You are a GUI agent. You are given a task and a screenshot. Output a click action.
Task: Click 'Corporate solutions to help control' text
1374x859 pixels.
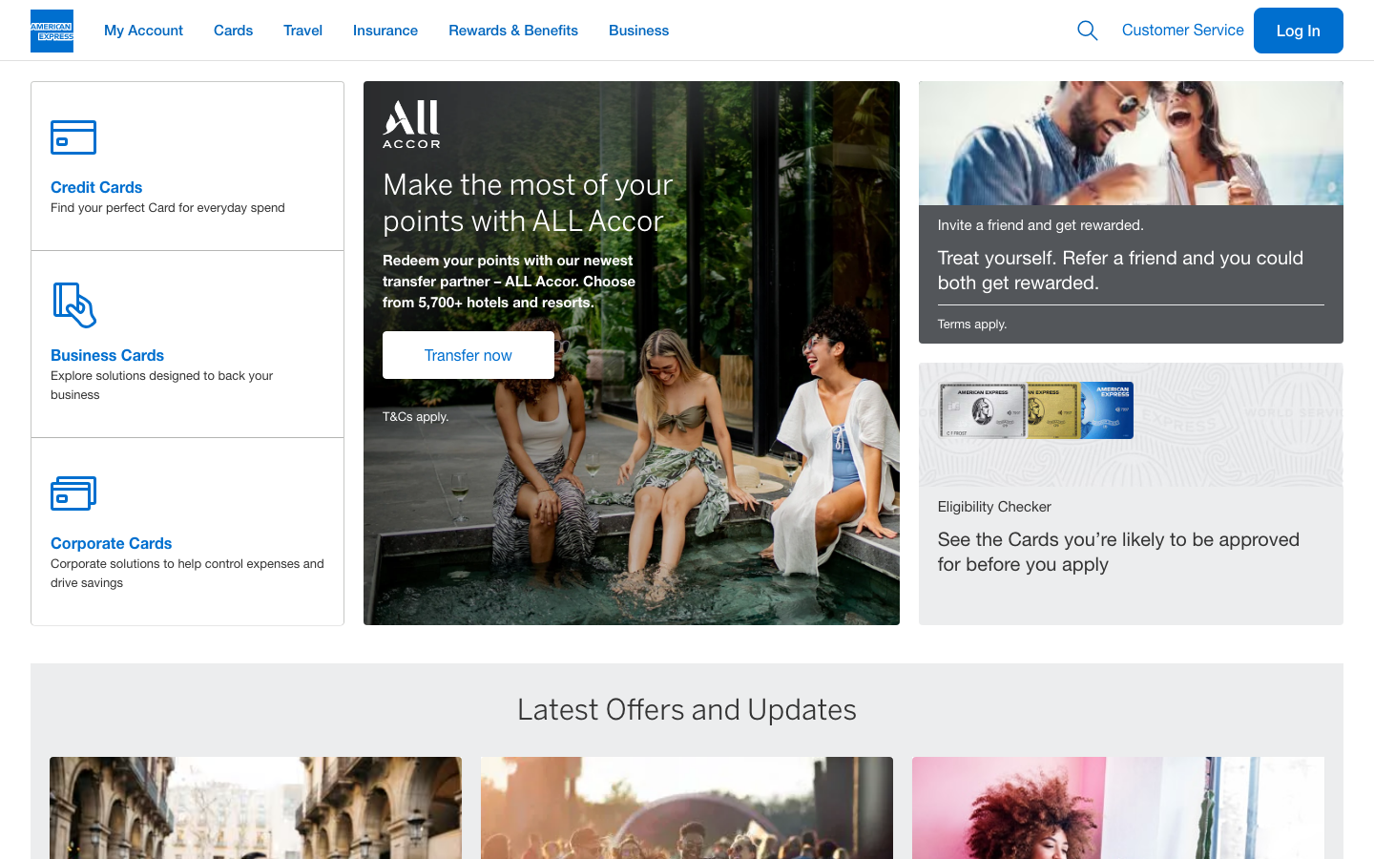[x=187, y=574]
